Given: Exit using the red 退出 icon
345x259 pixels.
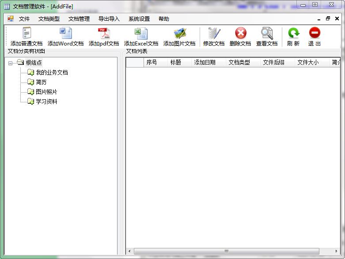Looking at the screenshot, I should pyautogui.click(x=315, y=34).
